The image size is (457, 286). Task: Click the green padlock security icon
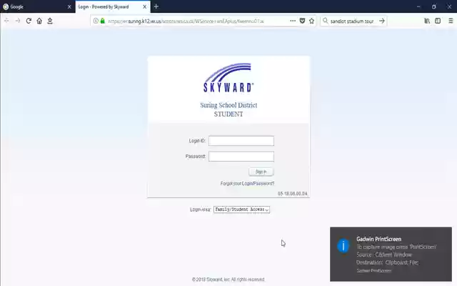(102, 21)
